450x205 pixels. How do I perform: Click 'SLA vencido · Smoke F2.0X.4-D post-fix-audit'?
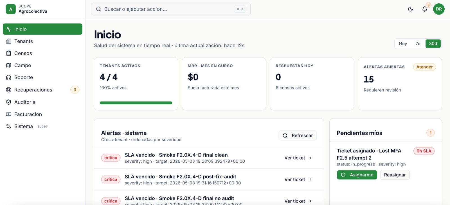180,177
